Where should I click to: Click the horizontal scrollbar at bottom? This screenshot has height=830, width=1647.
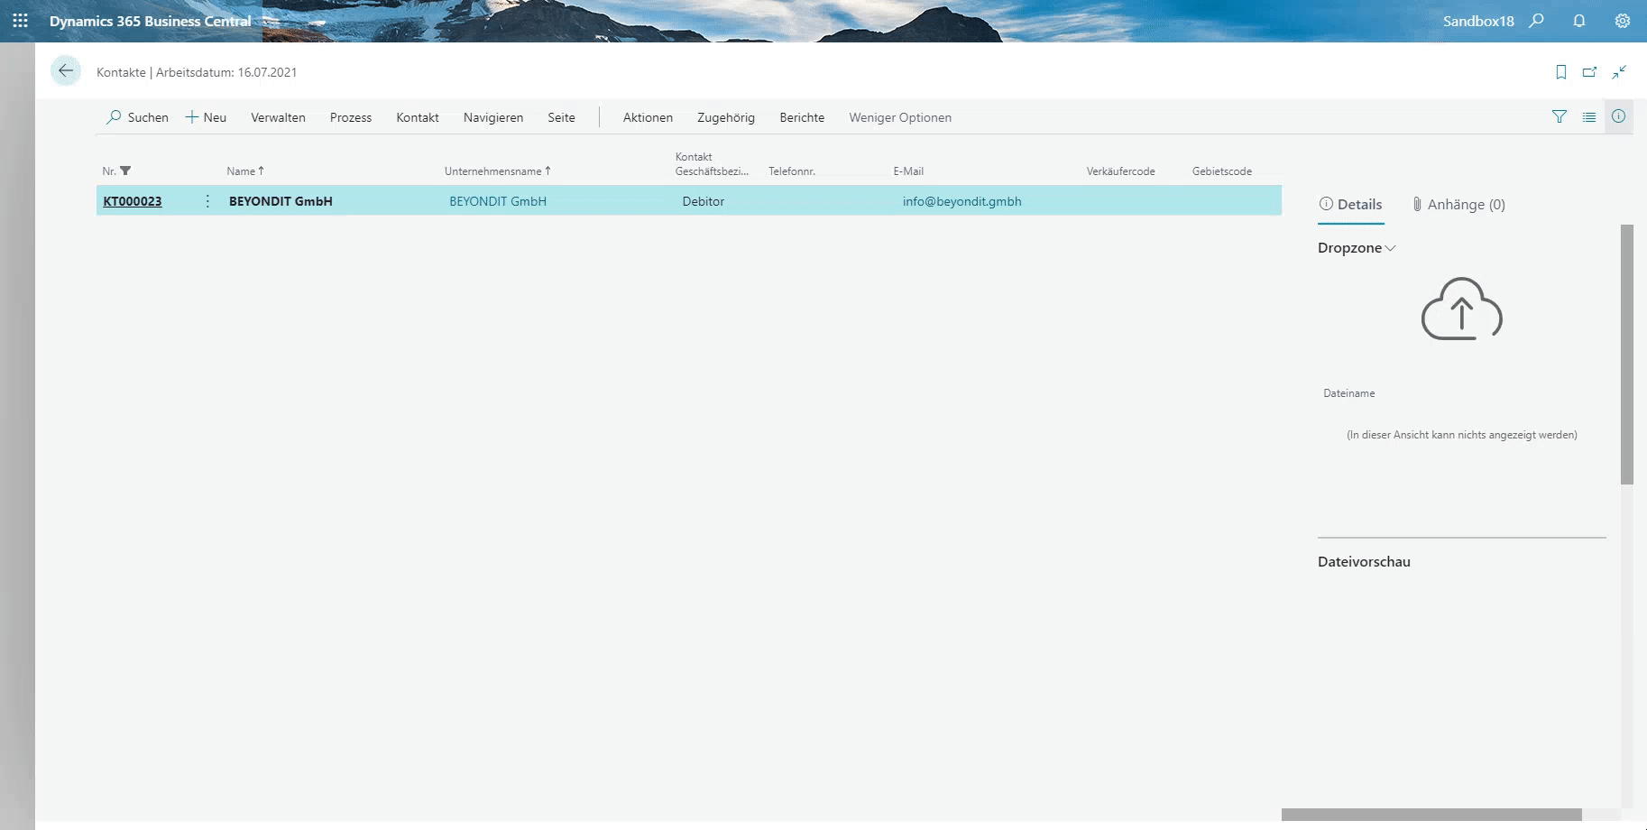1431,815
